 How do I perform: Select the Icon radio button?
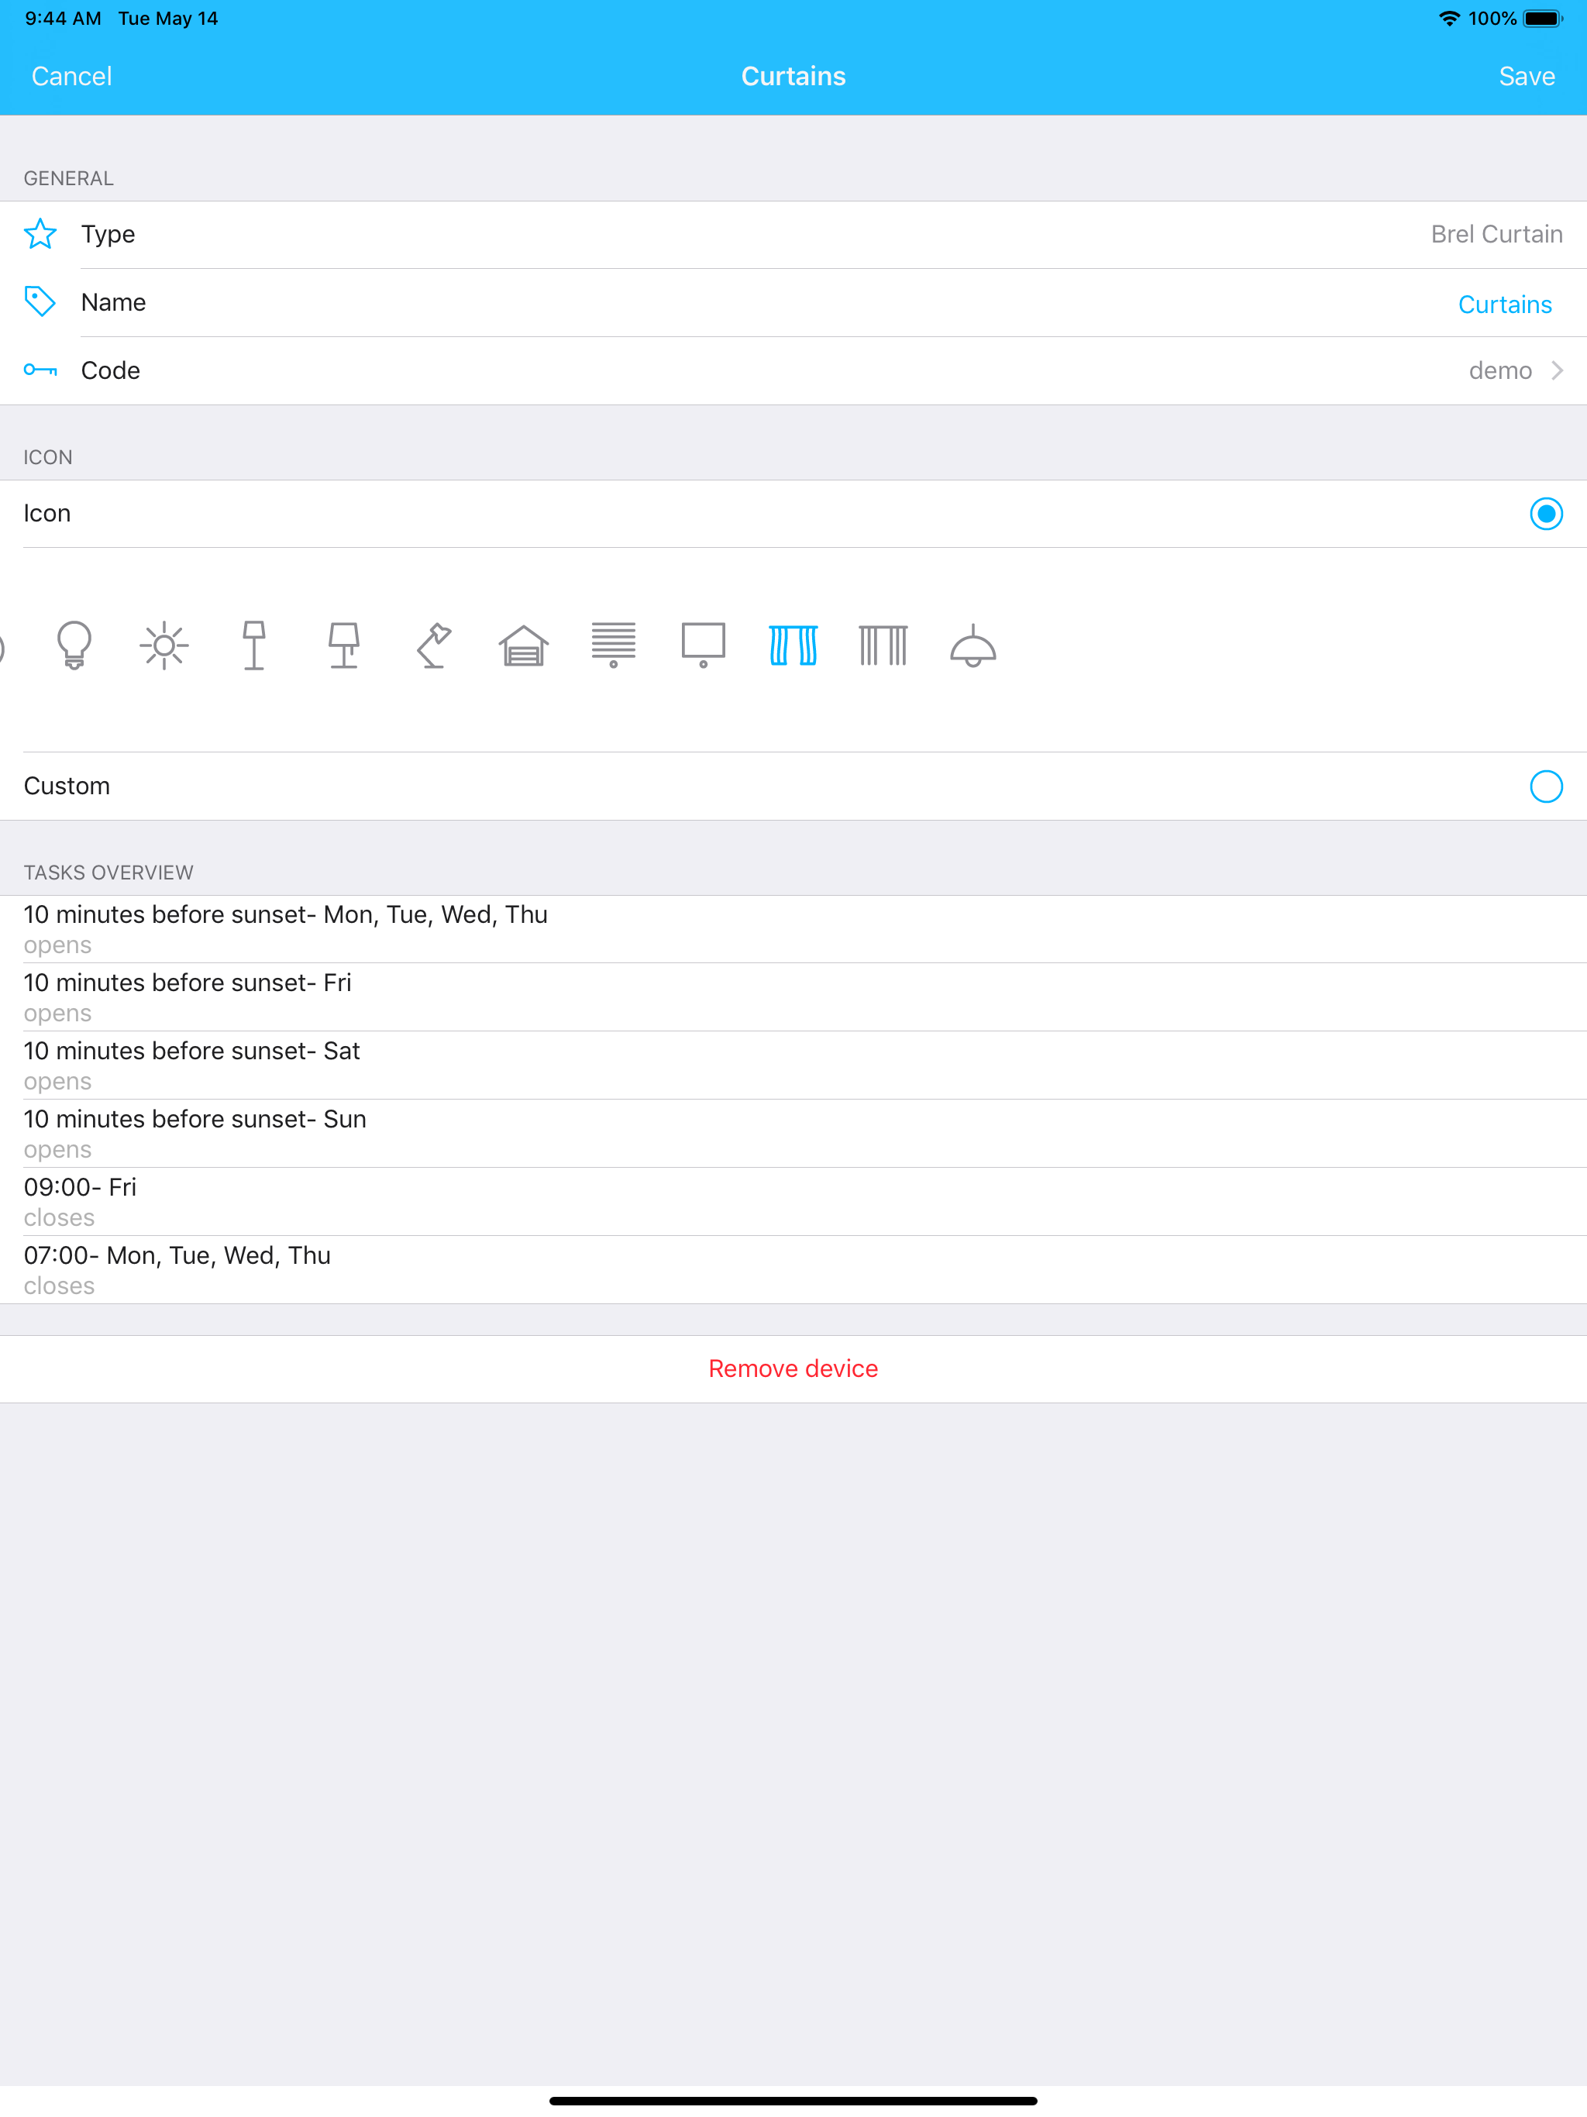tap(1546, 514)
